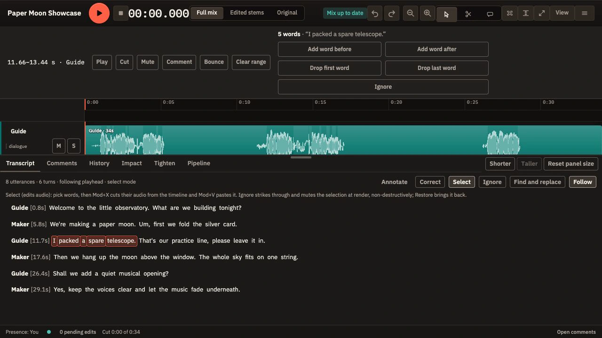Viewport: 602px width, 338px height.
Task: Open Find and replace
Action: pyautogui.click(x=538, y=182)
